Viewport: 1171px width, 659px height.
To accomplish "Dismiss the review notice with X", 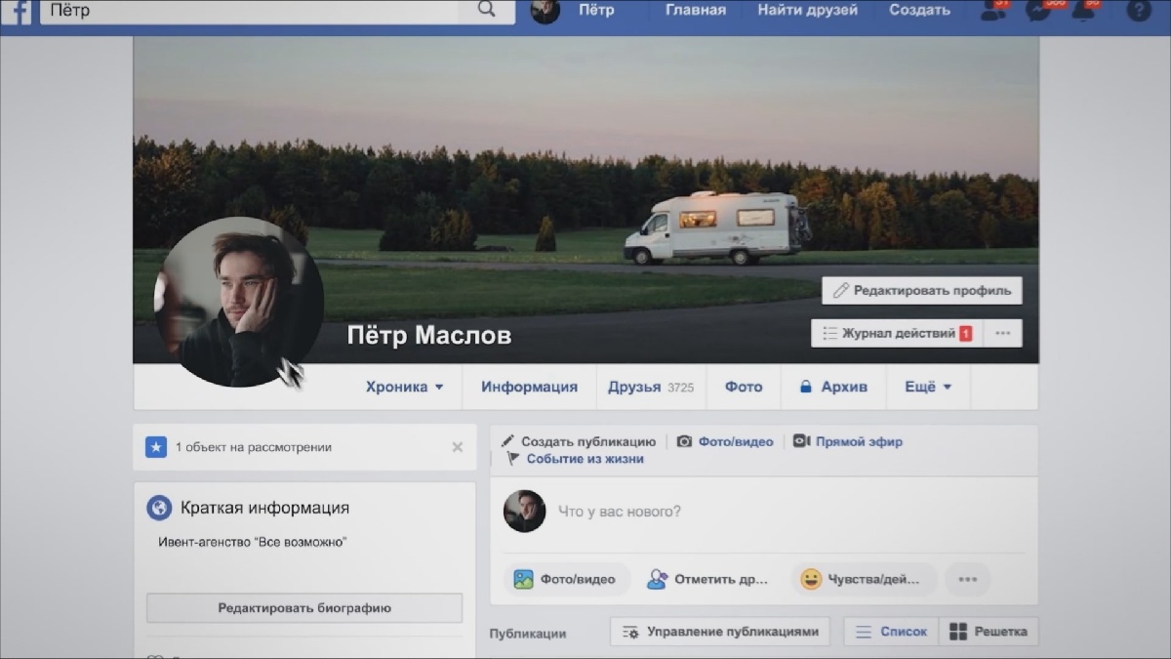I will [457, 447].
